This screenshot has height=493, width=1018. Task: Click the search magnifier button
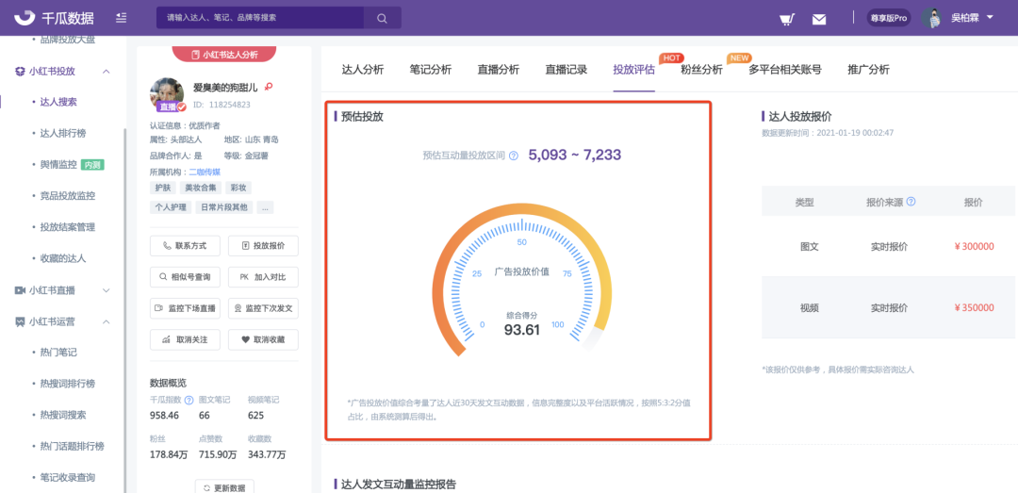pos(382,18)
